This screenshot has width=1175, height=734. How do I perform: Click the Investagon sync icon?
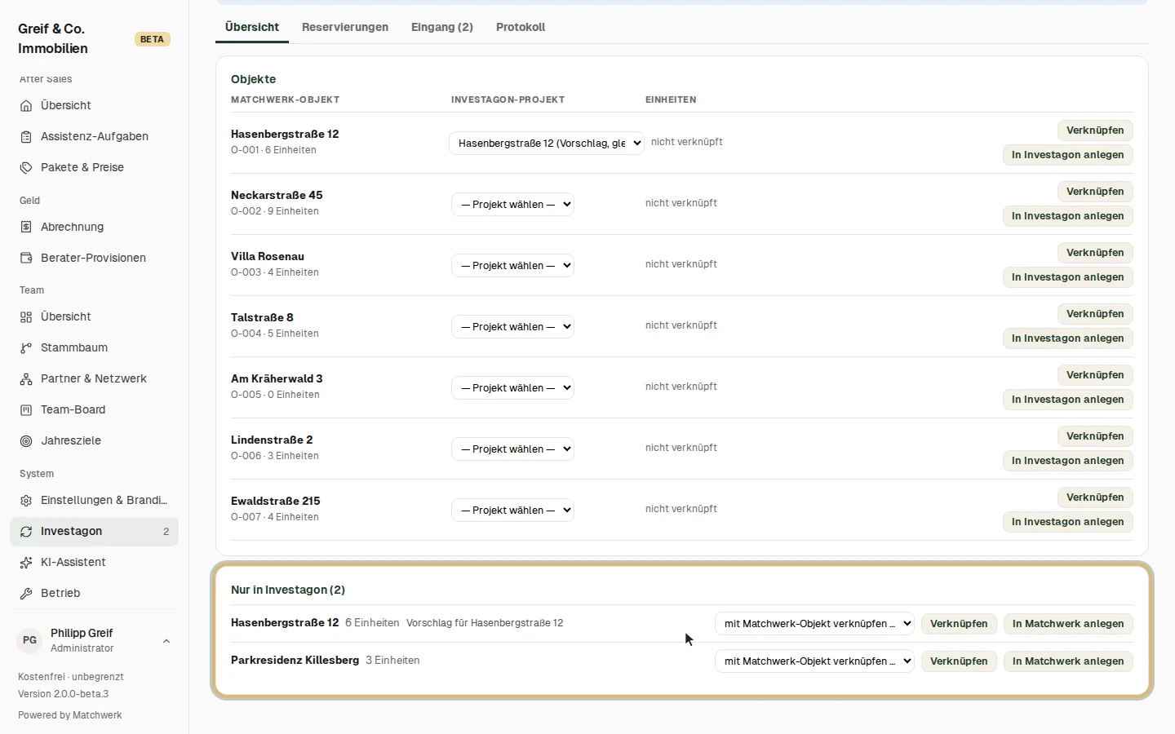tap(26, 532)
